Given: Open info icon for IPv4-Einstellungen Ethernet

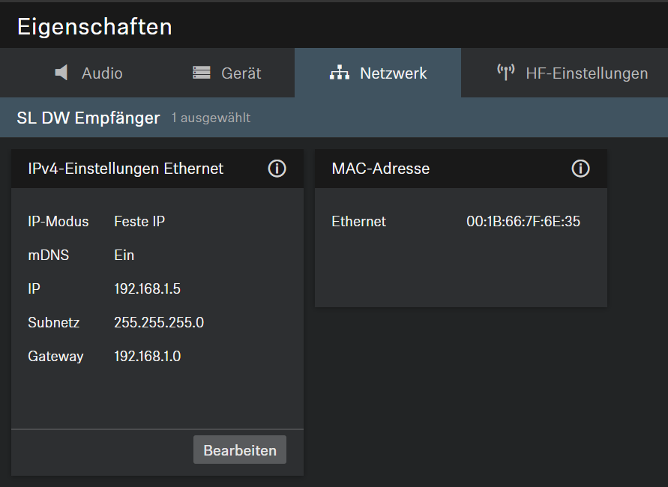Looking at the screenshot, I should point(277,169).
